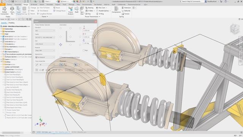Click the Cancel button in the Insert dialog
Screen dimensions: 243x137
80,70
